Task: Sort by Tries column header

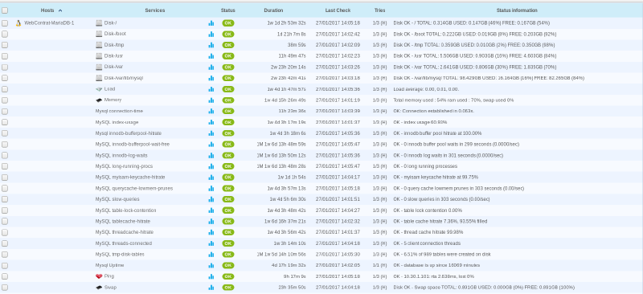Action: (379, 10)
